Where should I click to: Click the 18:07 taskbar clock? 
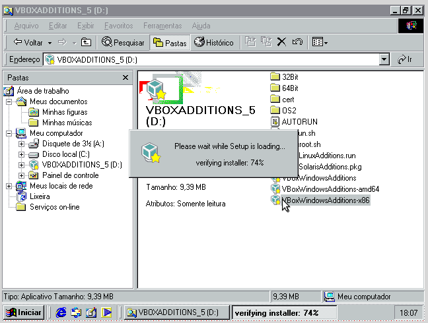[x=408, y=312]
